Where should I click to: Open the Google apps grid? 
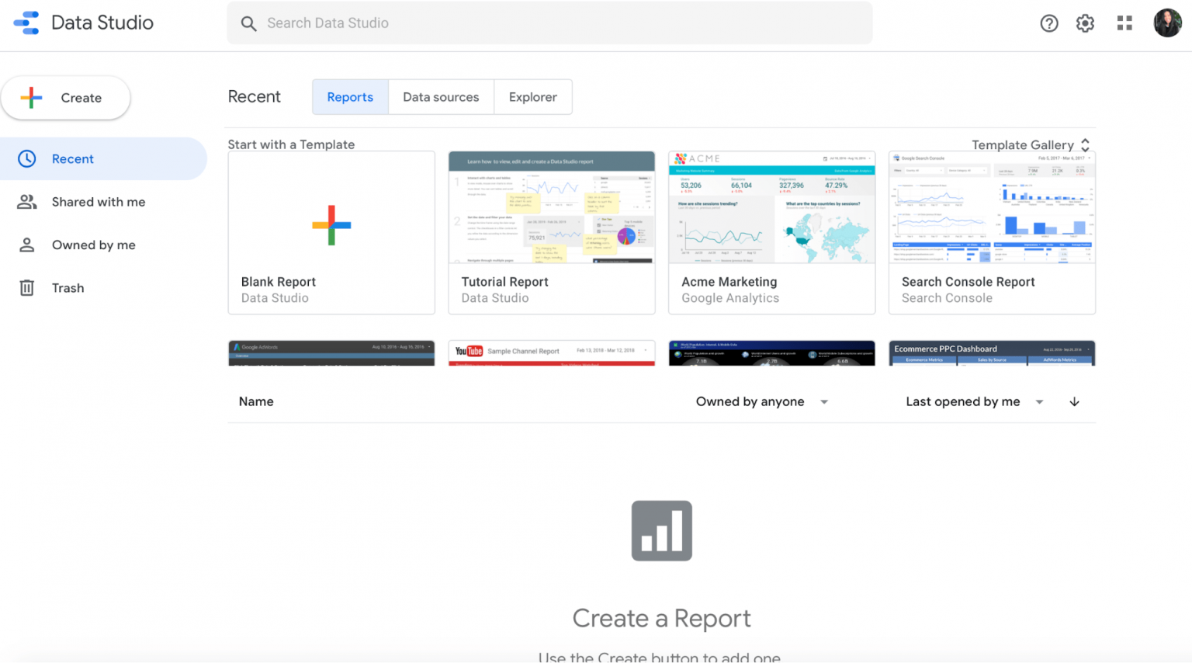(1124, 23)
